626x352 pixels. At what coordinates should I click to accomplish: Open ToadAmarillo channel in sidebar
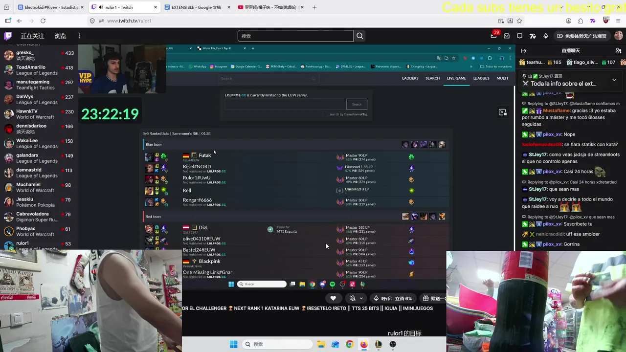(39, 70)
